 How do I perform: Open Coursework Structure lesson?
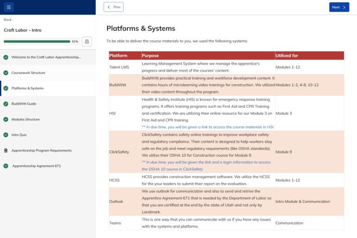[48, 73]
